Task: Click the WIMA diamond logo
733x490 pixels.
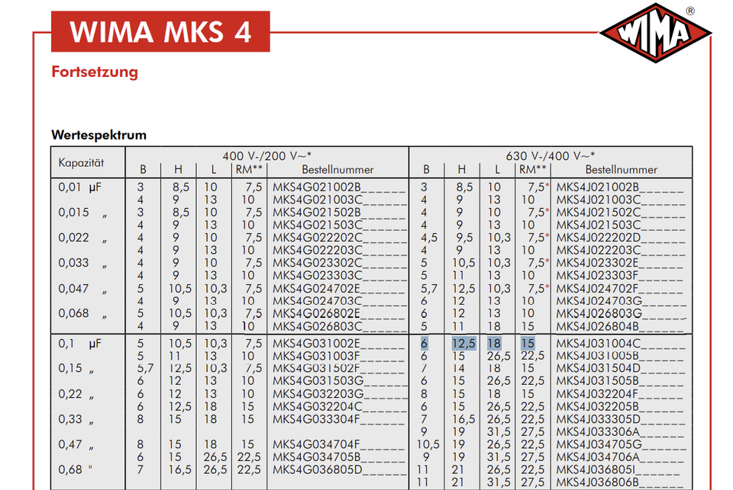Action: pyautogui.click(x=655, y=35)
